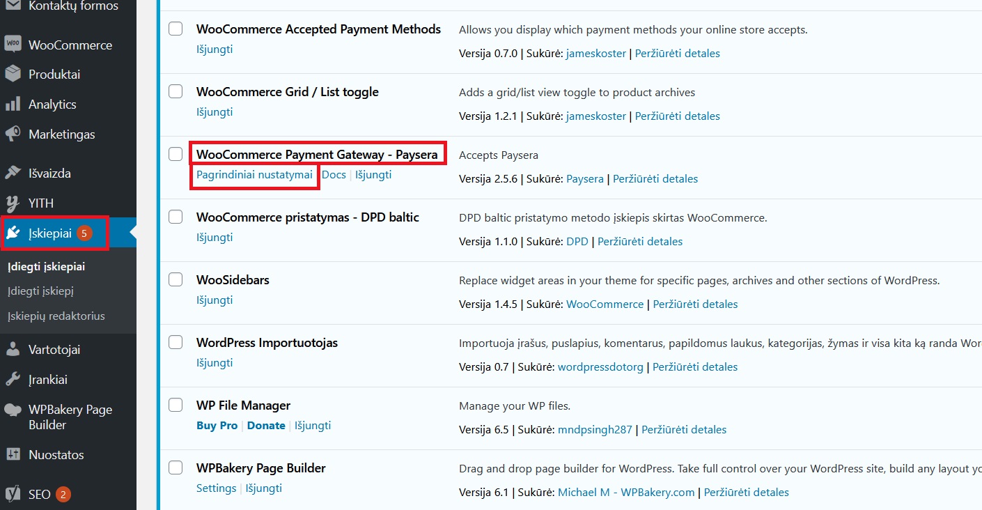Click the Produktai box icon
This screenshot has width=982, height=510.
(x=13, y=74)
